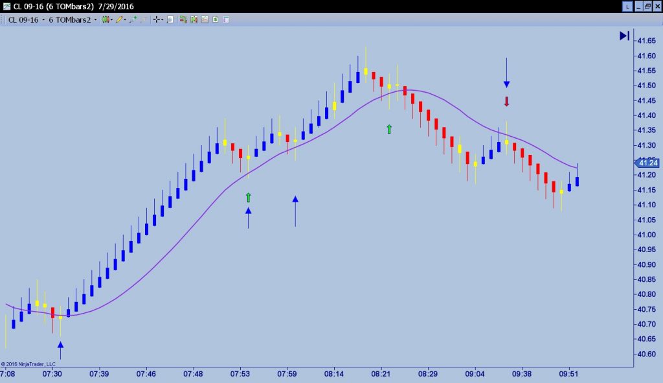Viewport: 663px width, 383px height.
Task: Select the blue up arrow above 07:59
Action: pos(295,211)
